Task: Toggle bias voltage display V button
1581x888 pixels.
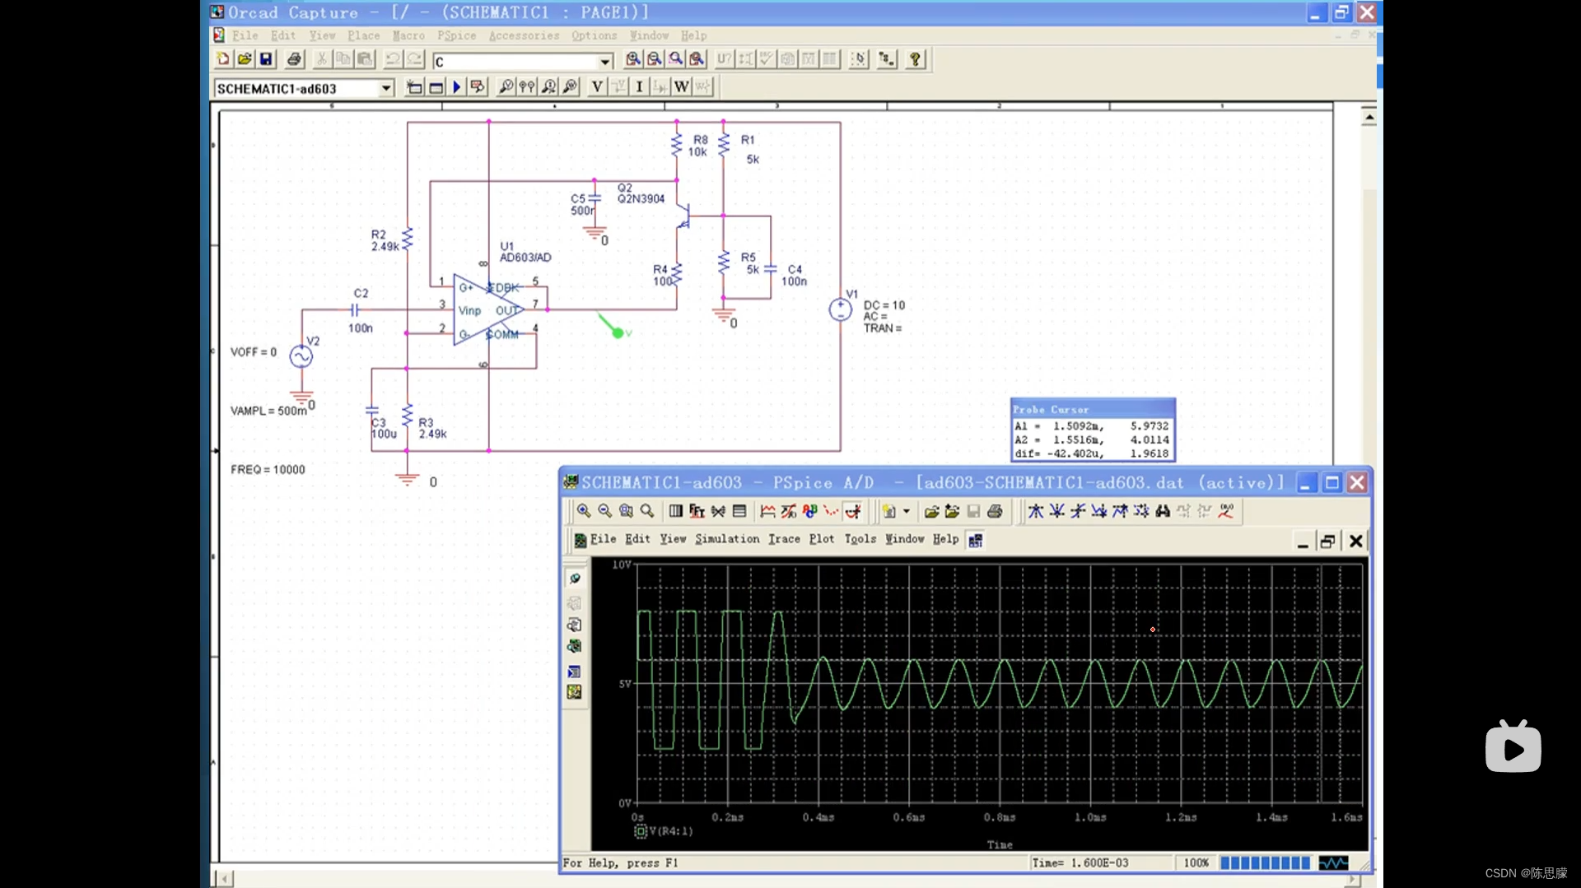Action: (597, 87)
